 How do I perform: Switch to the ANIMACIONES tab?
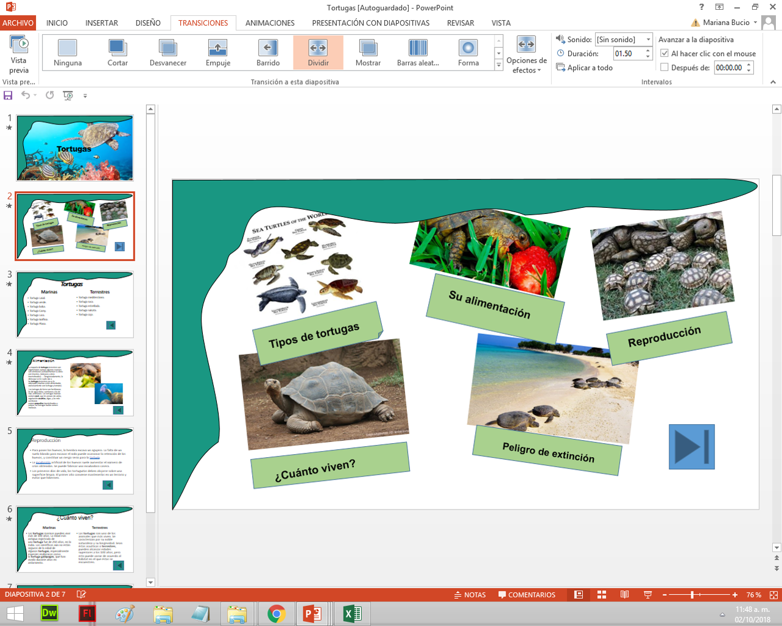(x=269, y=23)
